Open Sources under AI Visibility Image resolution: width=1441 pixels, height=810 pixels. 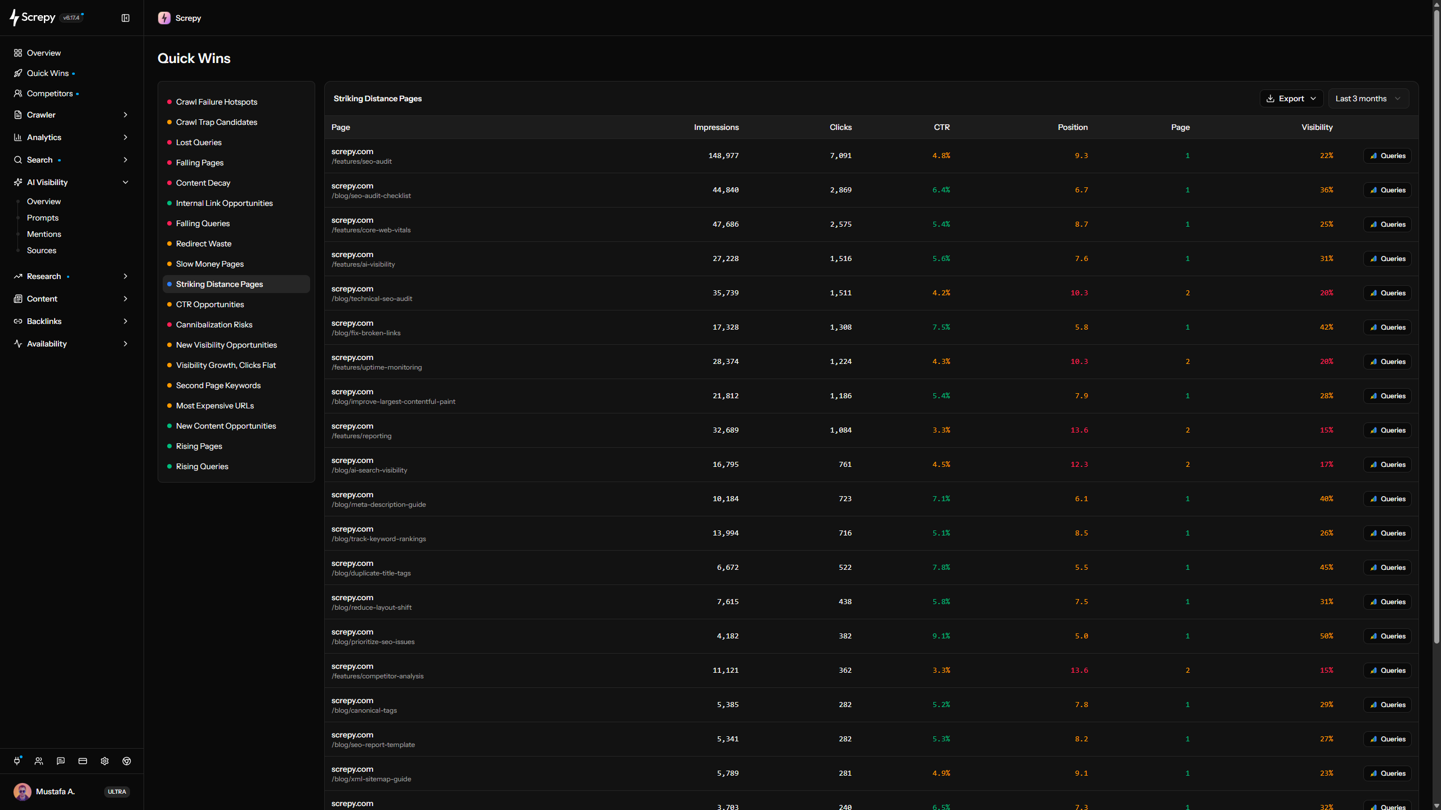pos(42,250)
